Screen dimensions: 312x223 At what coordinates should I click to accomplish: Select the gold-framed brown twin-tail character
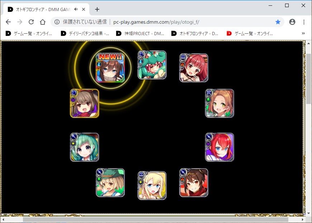[x=85, y=103]
